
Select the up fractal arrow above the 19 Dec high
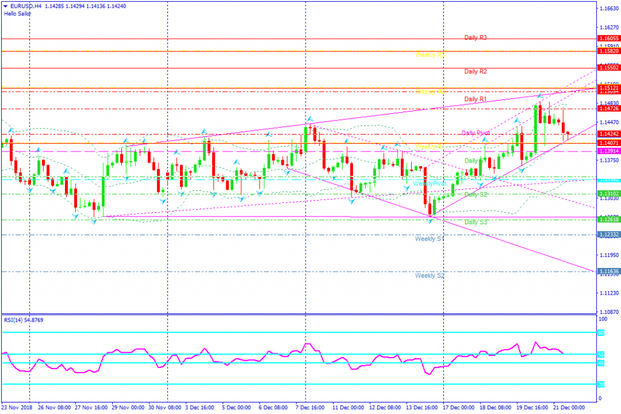(540, 96)
